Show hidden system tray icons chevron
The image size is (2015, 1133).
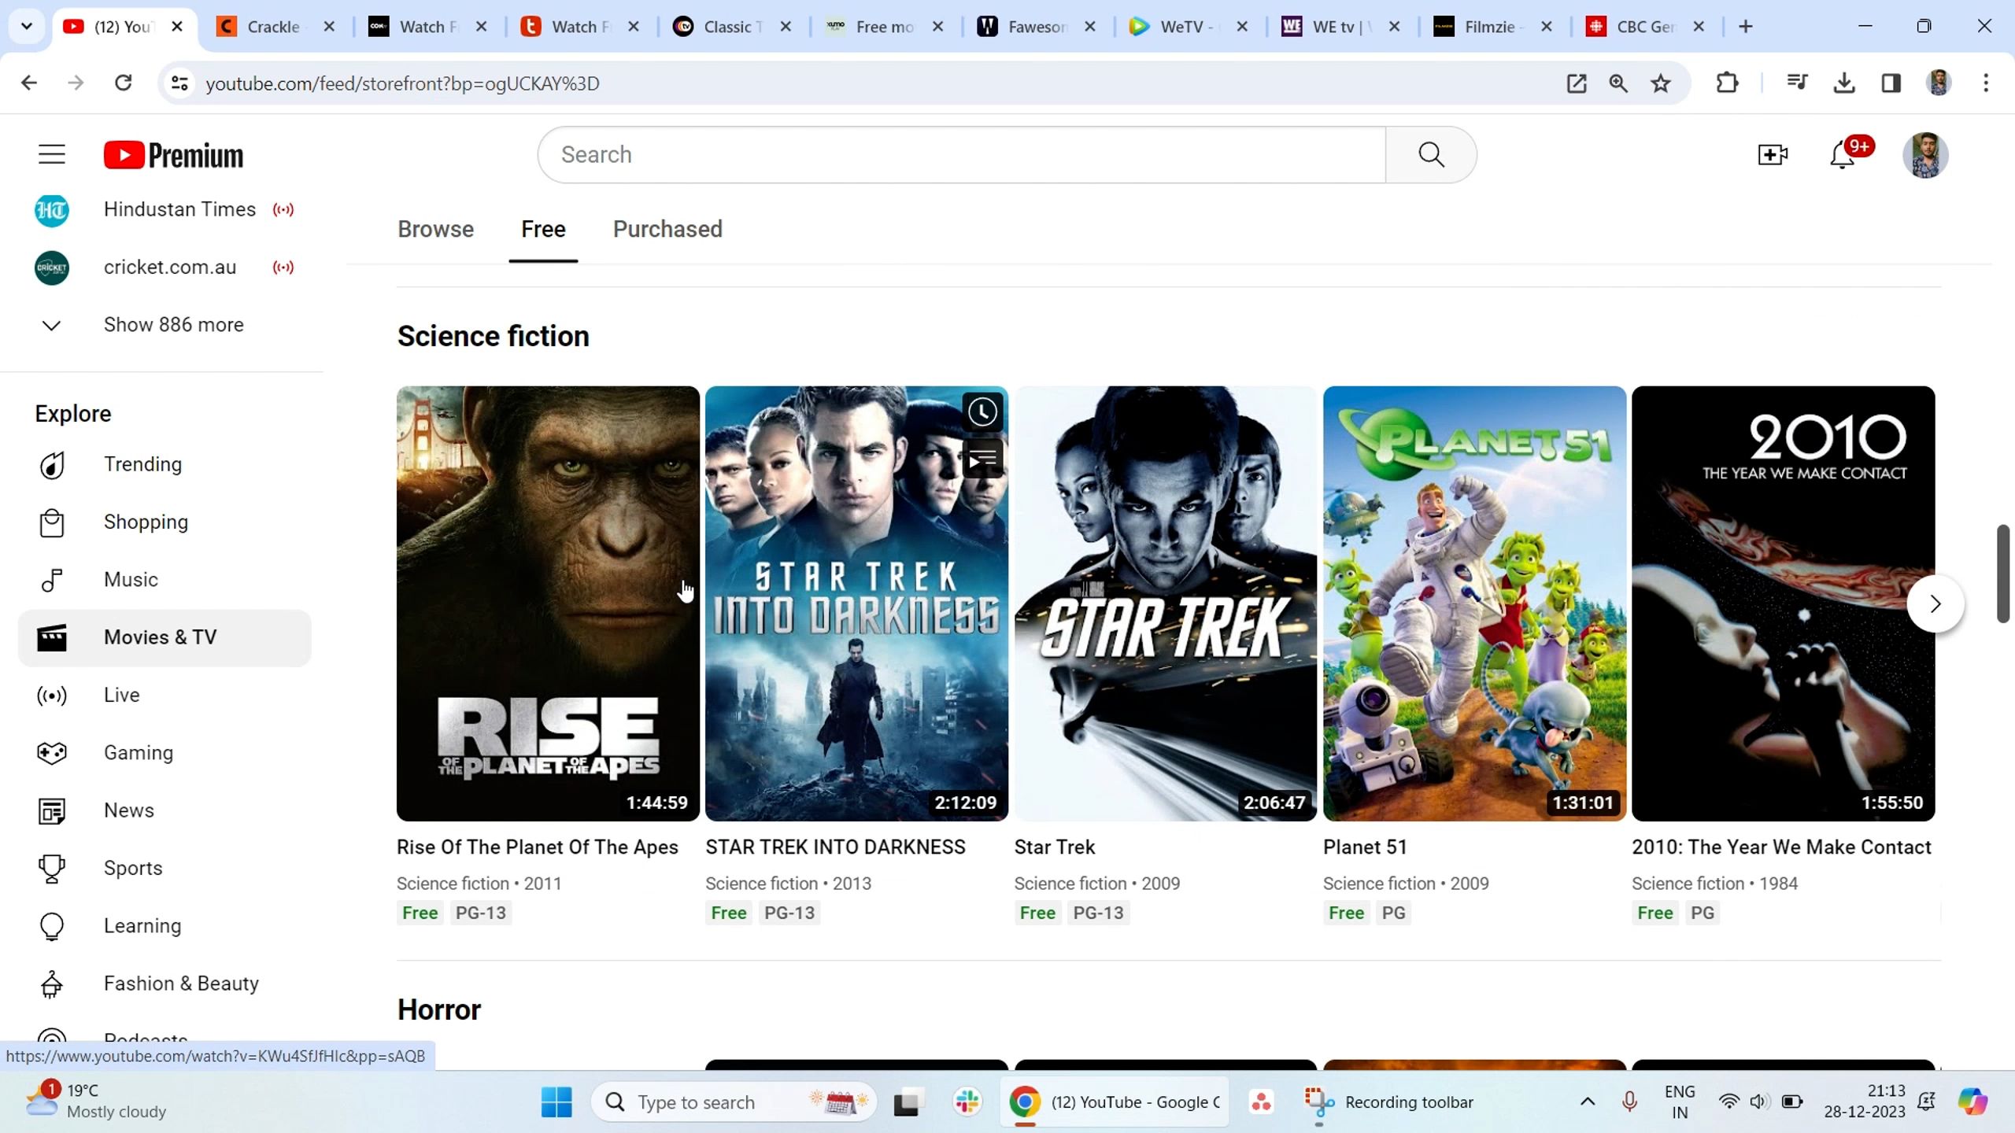(1588, 1102)
